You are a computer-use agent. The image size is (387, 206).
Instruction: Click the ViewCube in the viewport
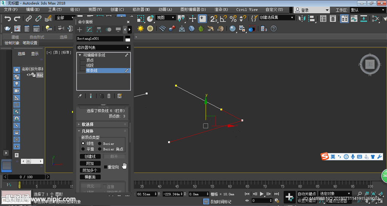[x=370, y=65]
